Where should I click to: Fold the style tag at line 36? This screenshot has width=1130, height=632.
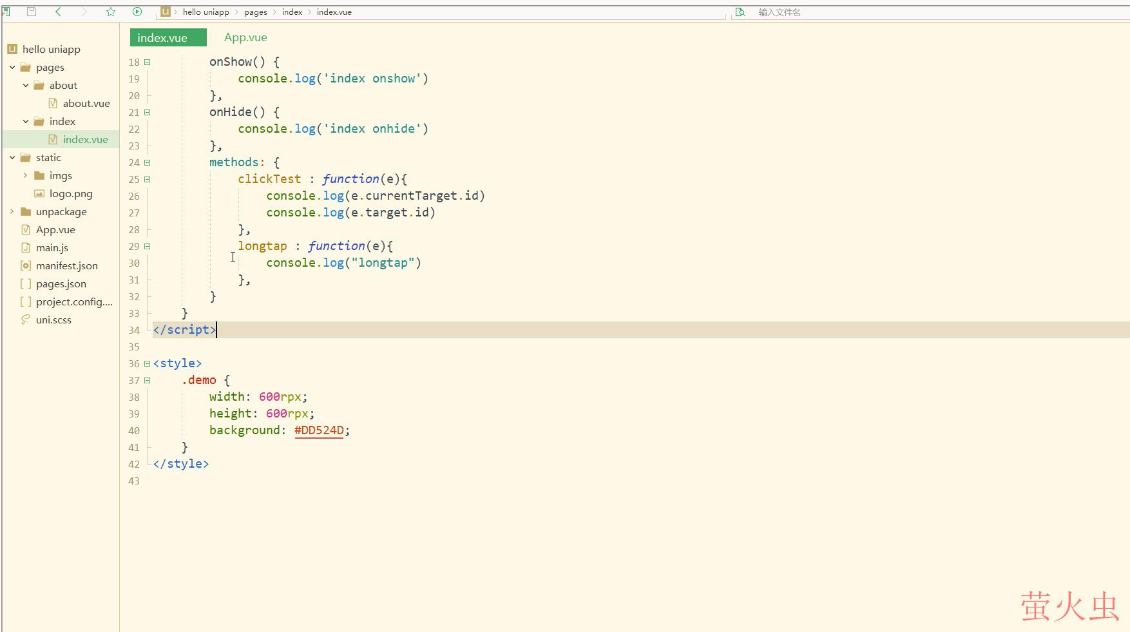click(x=148, y=363)
